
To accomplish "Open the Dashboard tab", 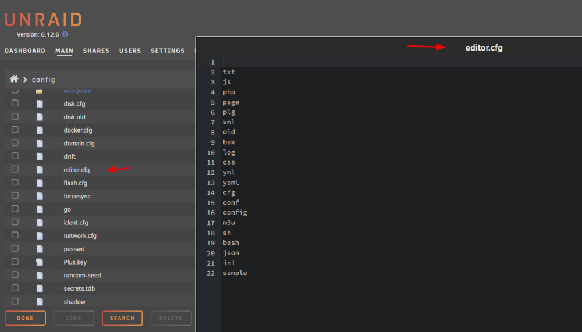I will pos(25,51).
